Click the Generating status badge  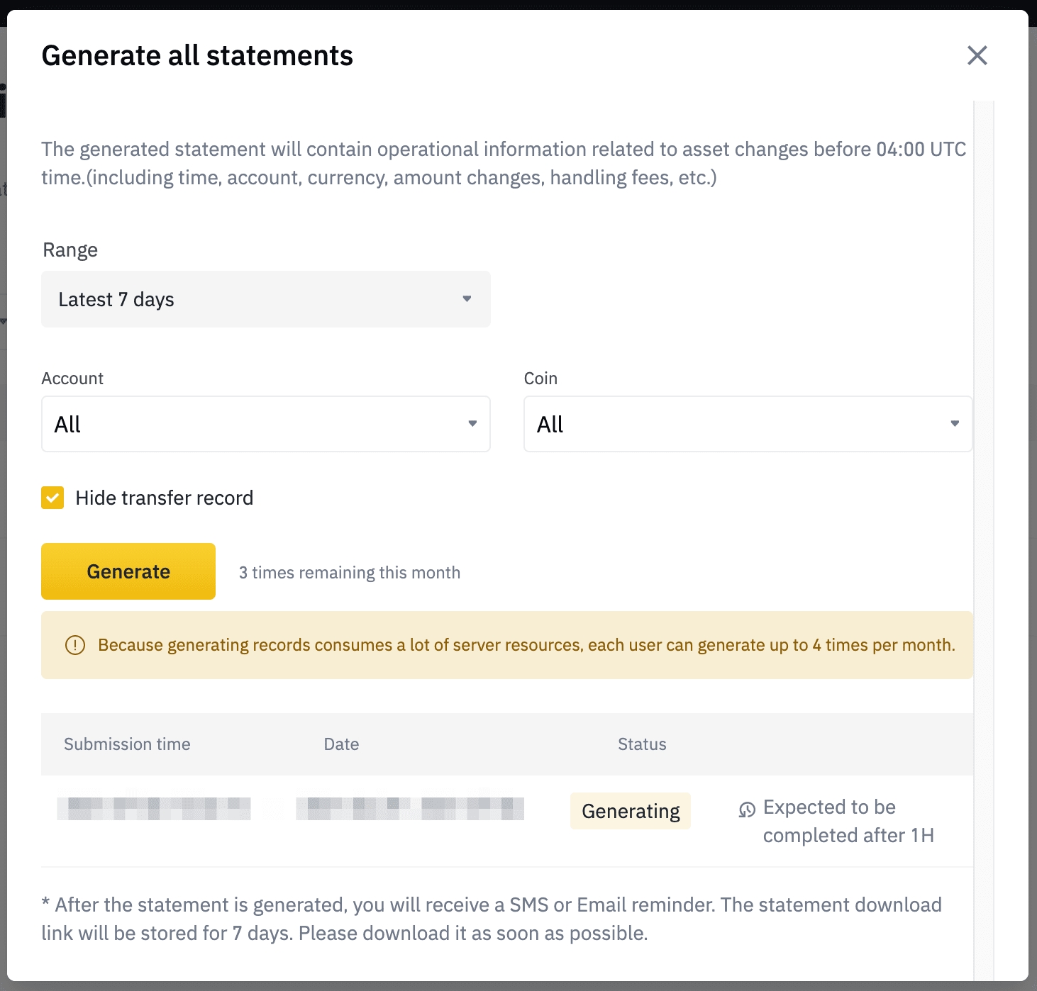[630, 811]
